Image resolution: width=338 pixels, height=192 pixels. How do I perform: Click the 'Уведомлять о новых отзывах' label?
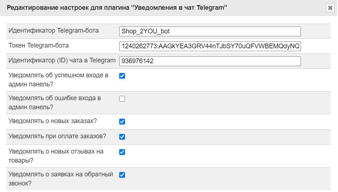click(x=56, y=156)
